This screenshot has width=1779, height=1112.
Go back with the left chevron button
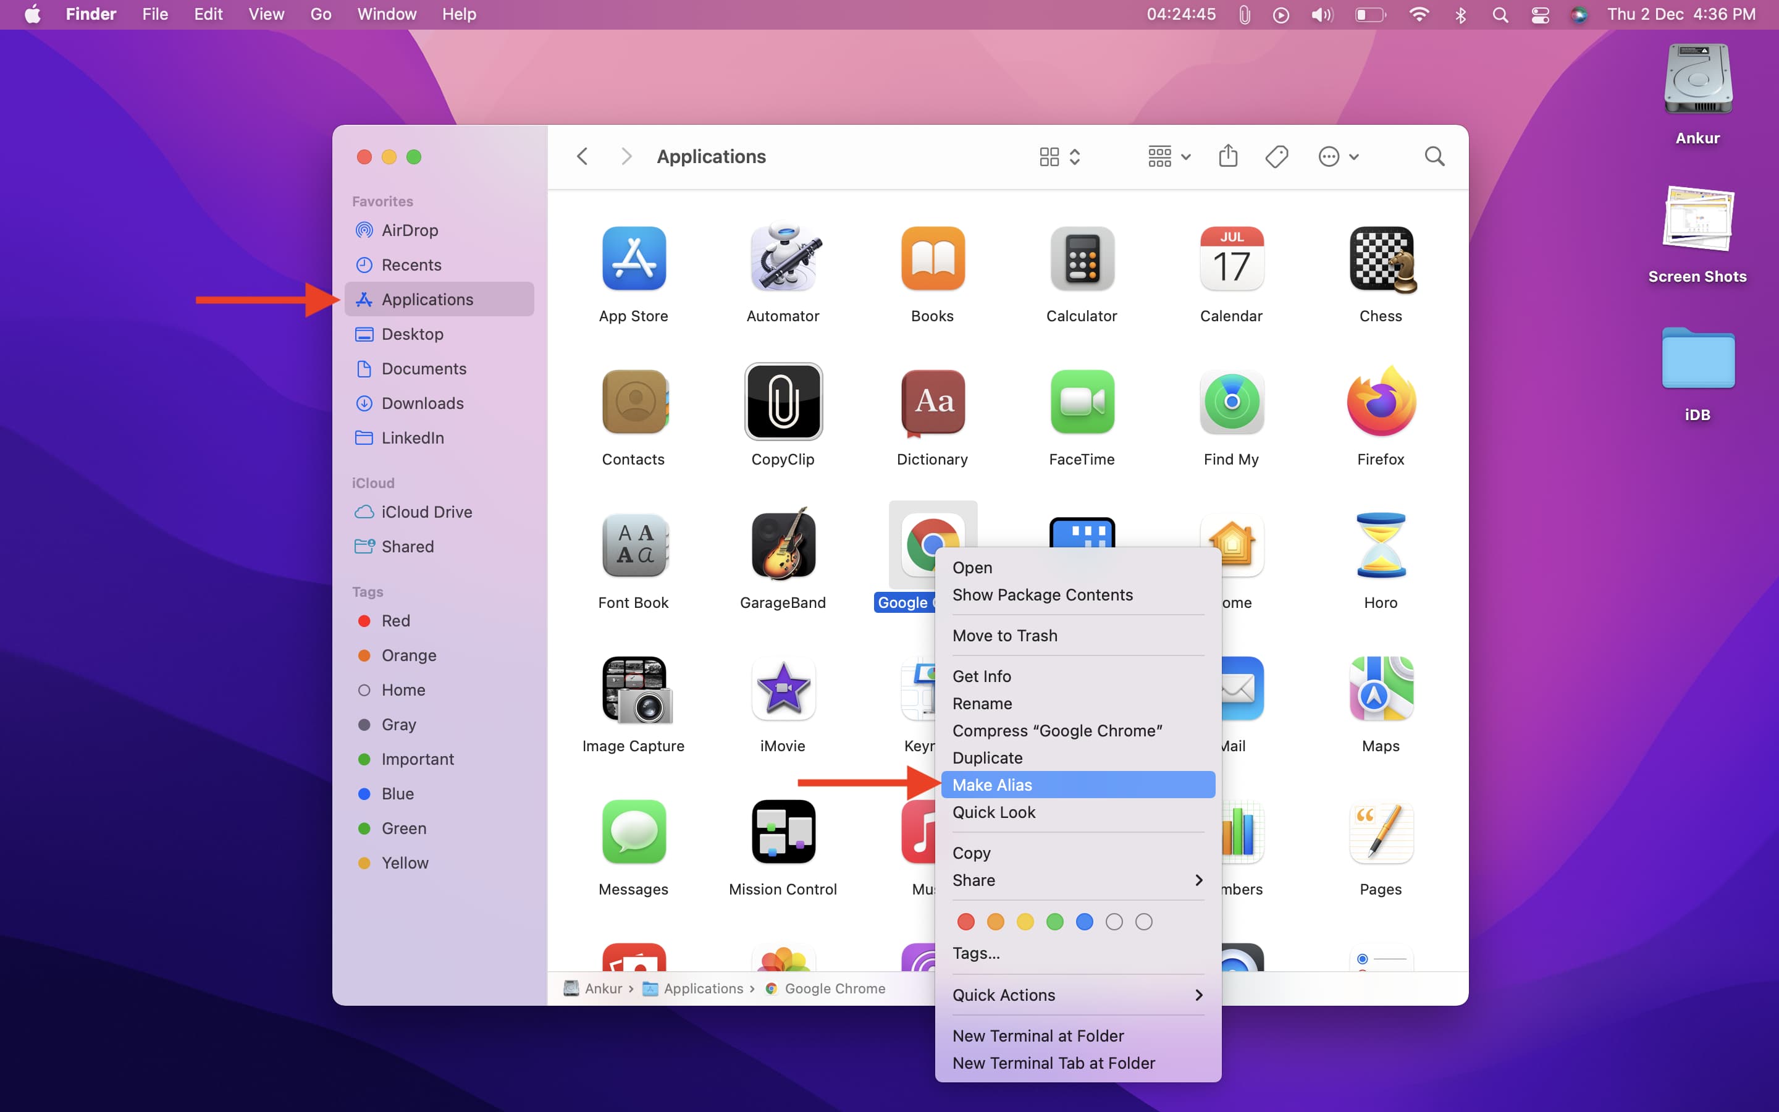point(582,156)
